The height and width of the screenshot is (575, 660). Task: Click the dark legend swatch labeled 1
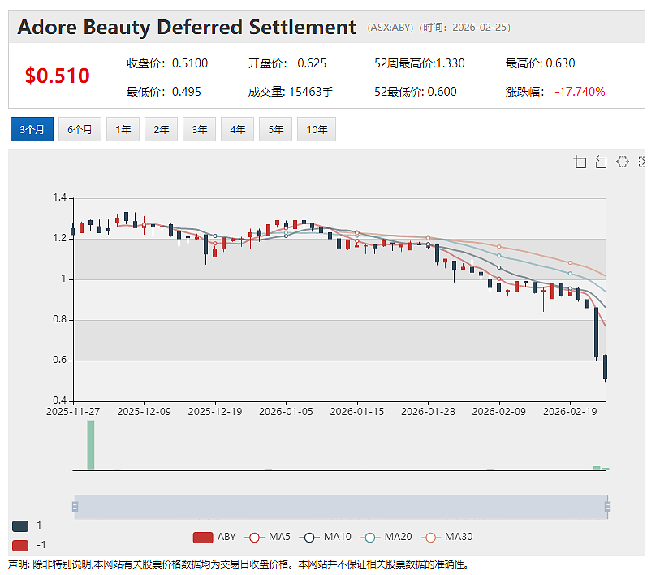point(20,525)
